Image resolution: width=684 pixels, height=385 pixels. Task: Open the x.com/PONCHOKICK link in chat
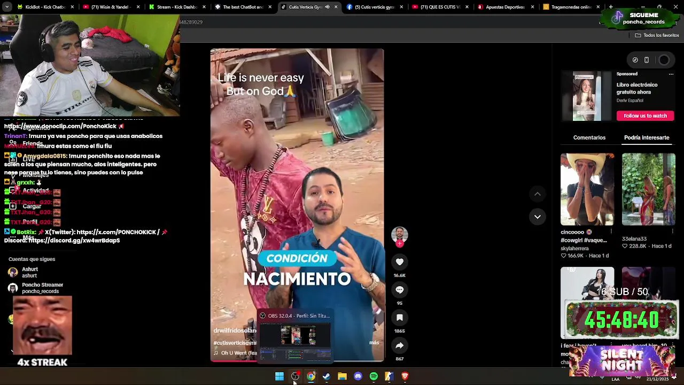click(x=118, y=232)
